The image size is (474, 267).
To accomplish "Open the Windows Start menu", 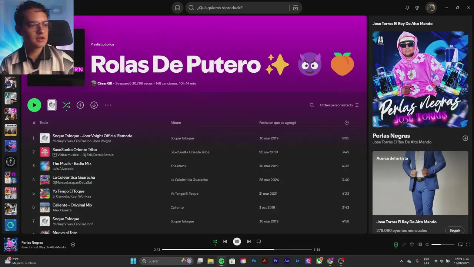I will tap(133, 261).
